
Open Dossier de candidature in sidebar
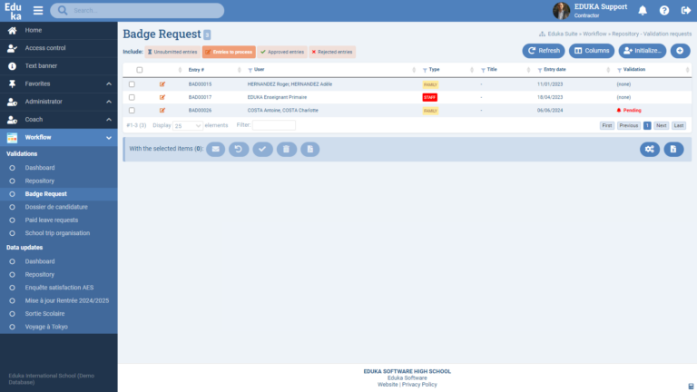[x=56, y=206]
